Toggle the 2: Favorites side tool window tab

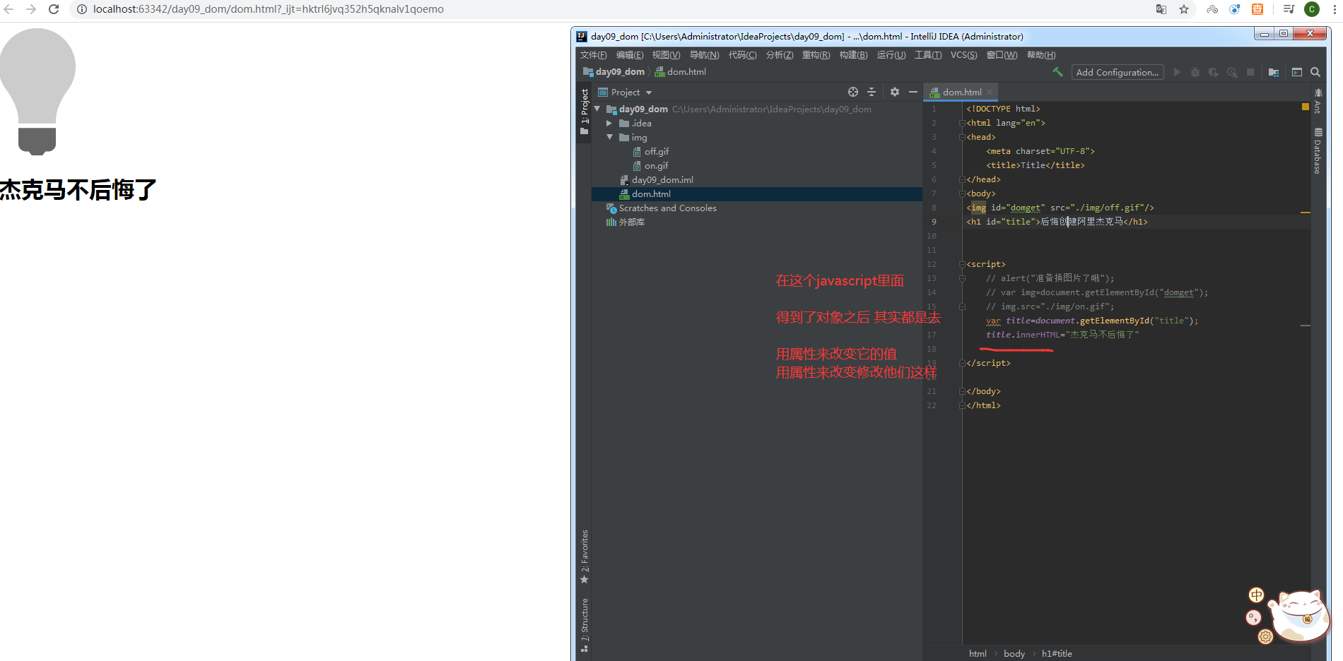pos(584,556)
